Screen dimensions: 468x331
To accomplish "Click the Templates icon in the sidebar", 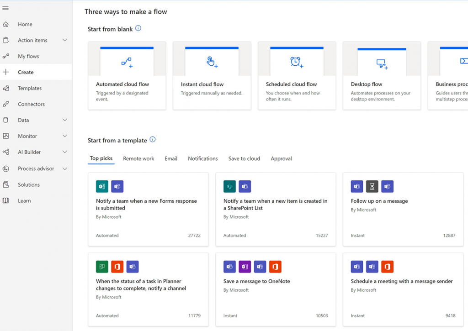I will (x=5, y=88).
